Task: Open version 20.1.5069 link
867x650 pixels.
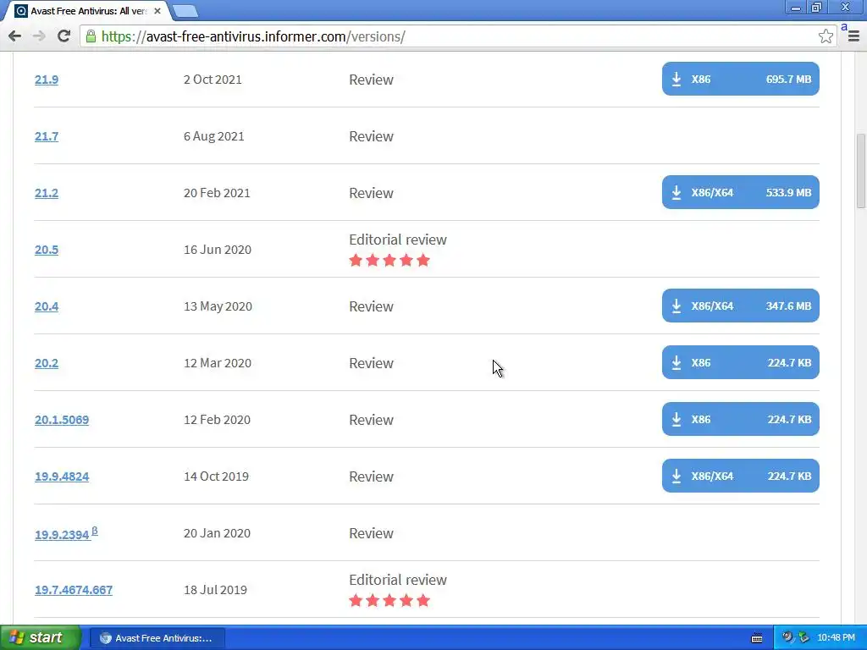Action: point(62,420)
